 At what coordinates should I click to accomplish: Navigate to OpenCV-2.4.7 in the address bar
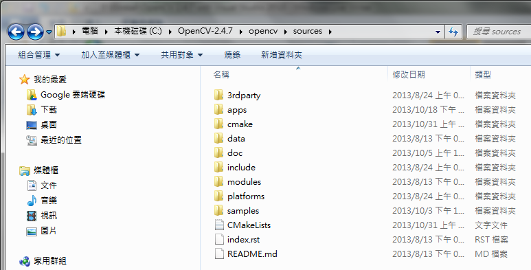click(x=205, y=31)
